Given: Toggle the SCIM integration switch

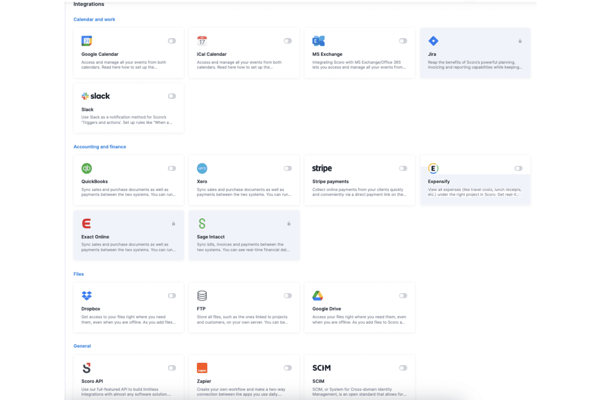Looking at the screenshot, I should [403, 368].
